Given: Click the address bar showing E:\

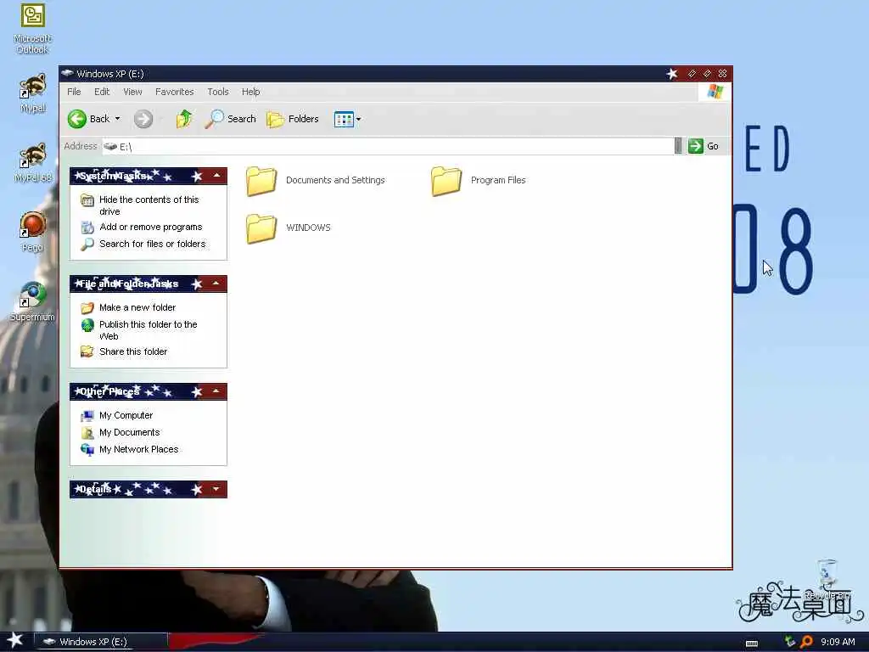Looking at the screenshot, I should [388, 146].
